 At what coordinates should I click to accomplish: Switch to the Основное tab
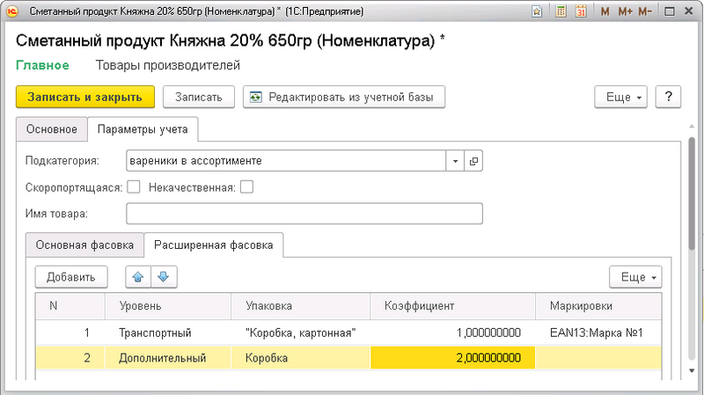tap(52, 129)
